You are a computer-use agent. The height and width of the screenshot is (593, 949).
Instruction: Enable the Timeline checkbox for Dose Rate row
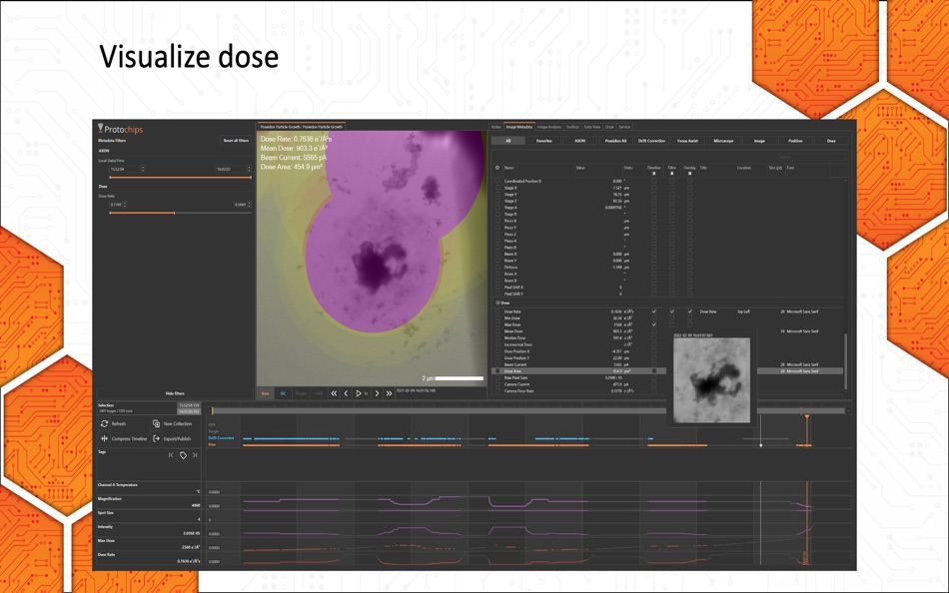pos(653,311)
